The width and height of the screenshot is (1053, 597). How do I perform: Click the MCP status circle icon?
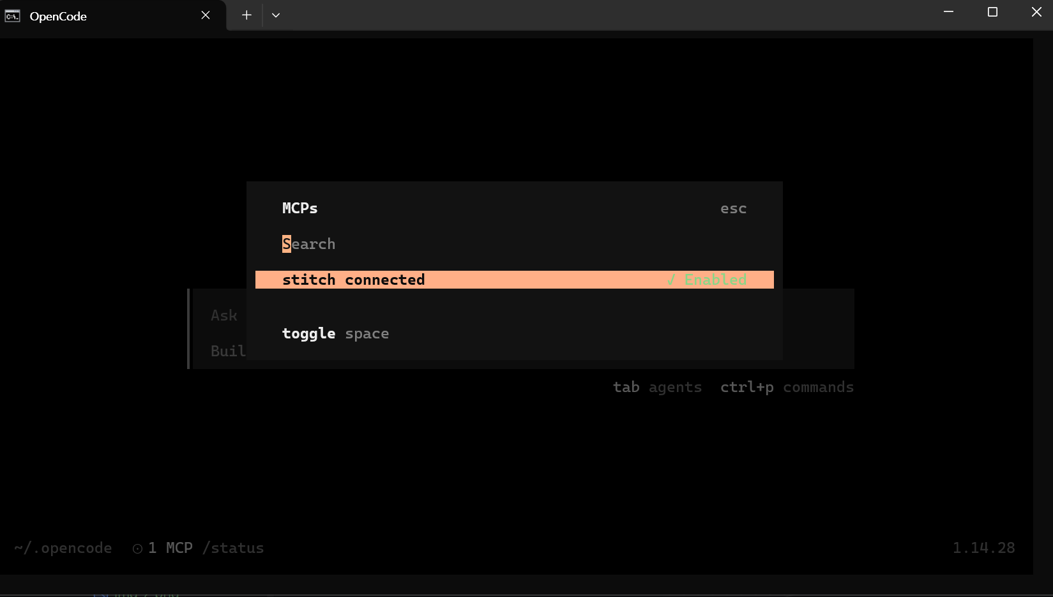pyautogui.click(x=137, y=548)
